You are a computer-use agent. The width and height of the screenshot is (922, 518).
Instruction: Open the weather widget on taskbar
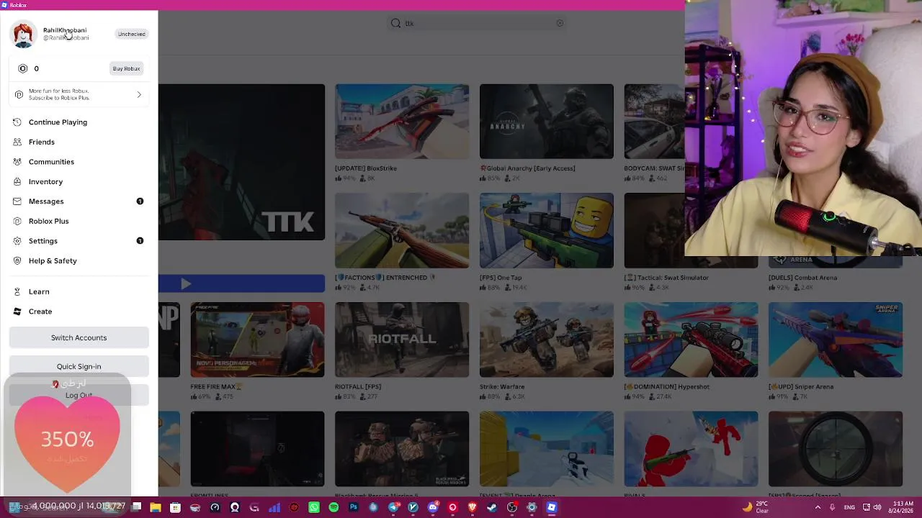pyautogui.click(x=755, y=507)
